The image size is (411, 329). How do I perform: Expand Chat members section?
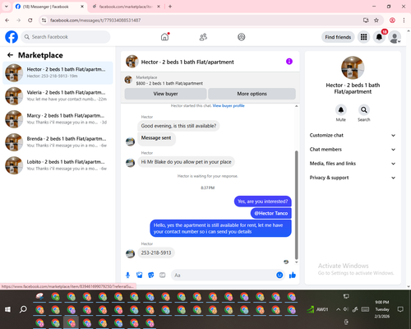point(353,150)
